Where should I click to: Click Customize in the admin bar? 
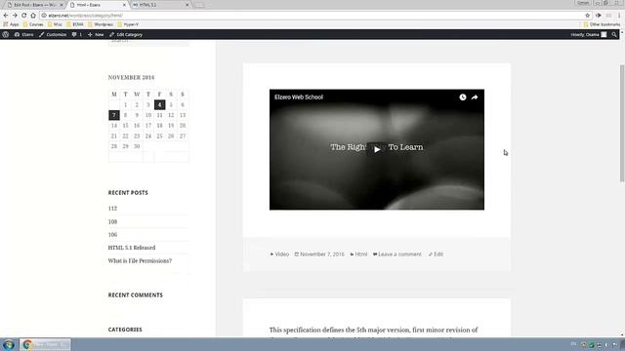pos(53,35)
